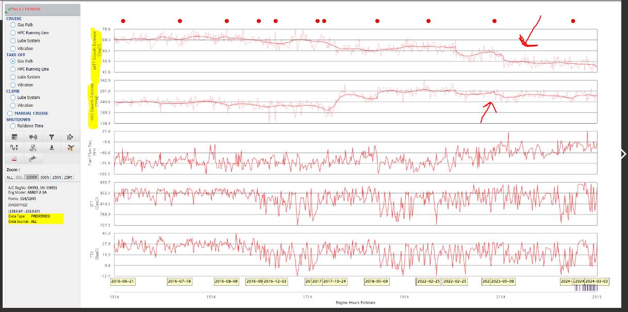This screenshot has width=628, height=312.
Task: Select the smoothing sine wave tool
Action: 14,148
